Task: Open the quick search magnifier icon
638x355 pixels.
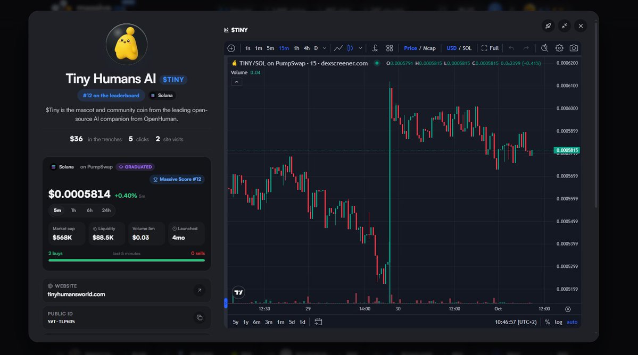Action: tap(544, 48)
